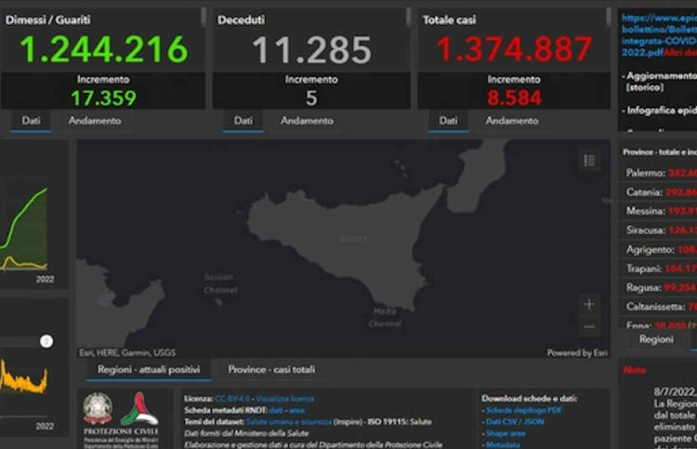Select Palermo in the province list
Screen dimensions: 697x449
point(658,173)
